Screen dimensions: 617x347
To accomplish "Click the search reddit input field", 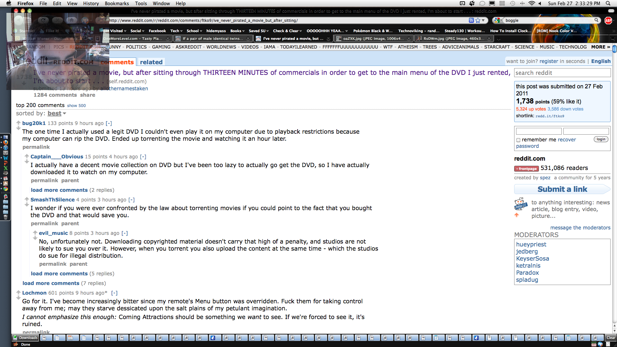I will (562, 73).
